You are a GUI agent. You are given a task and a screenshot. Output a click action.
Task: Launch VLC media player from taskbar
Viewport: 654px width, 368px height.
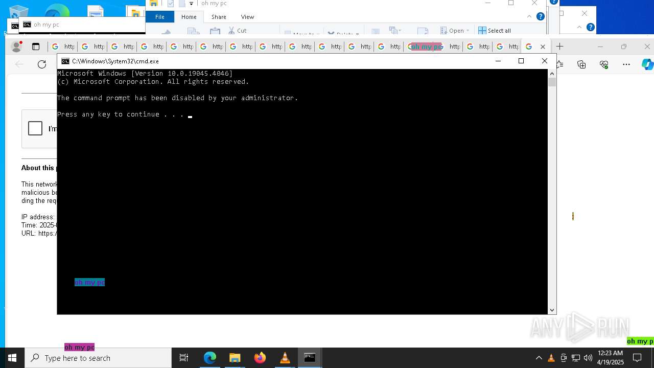285,358
